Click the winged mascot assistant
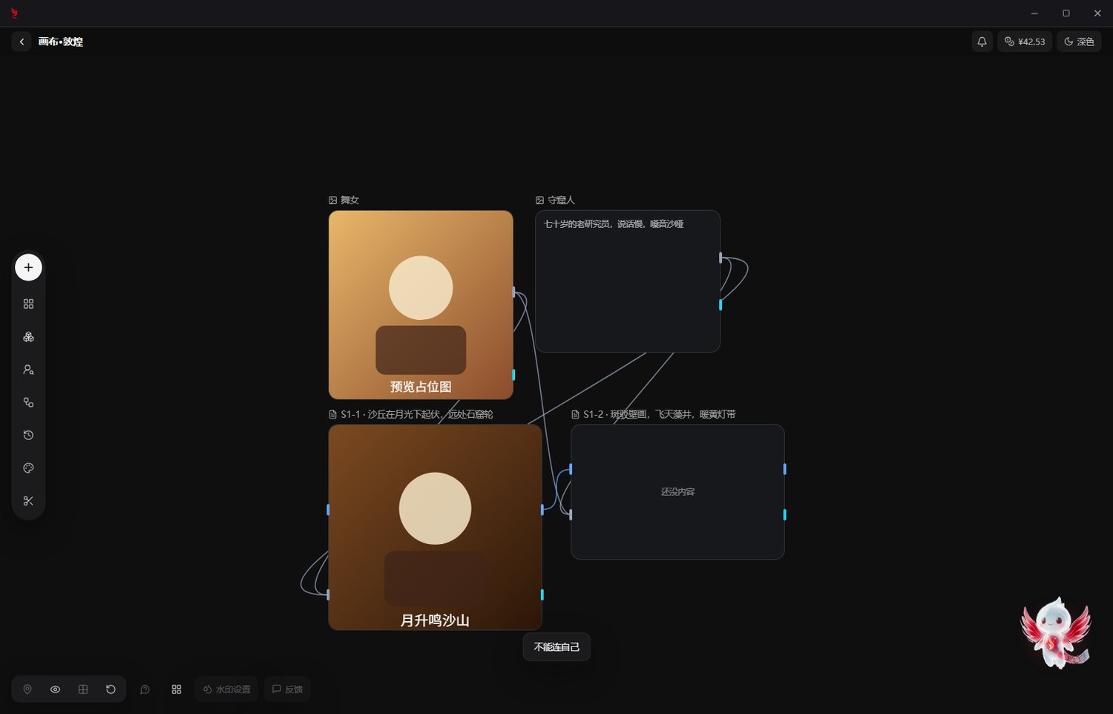The image size is (1113, 714). point(1056,632)
